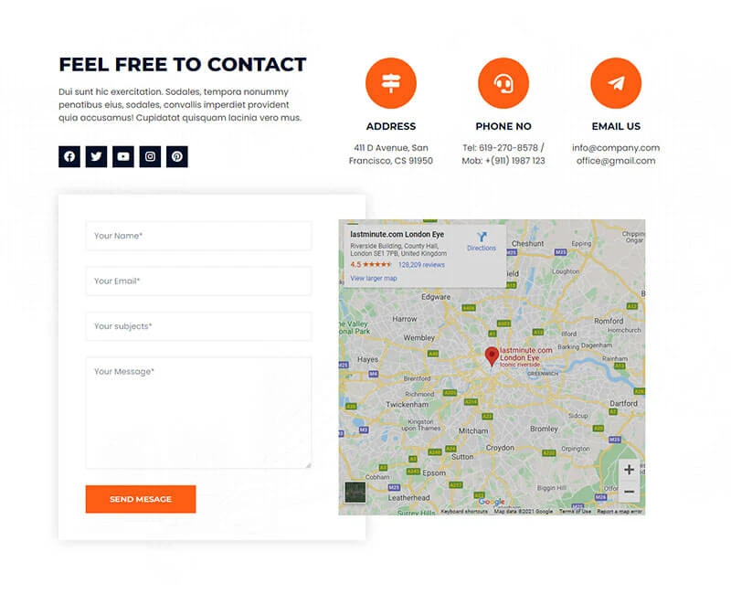Open the Facebook social icon
The image size is (731, 594).
[x=69, y=156]
